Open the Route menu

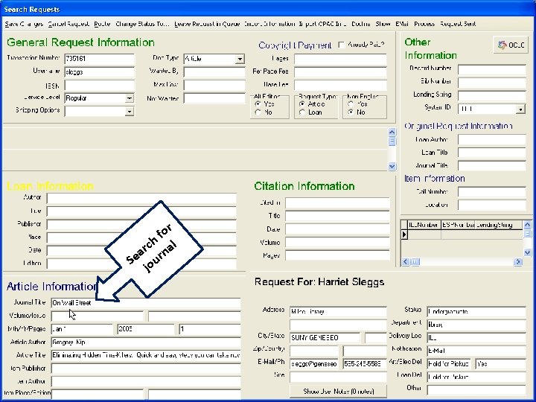point(102,24)
